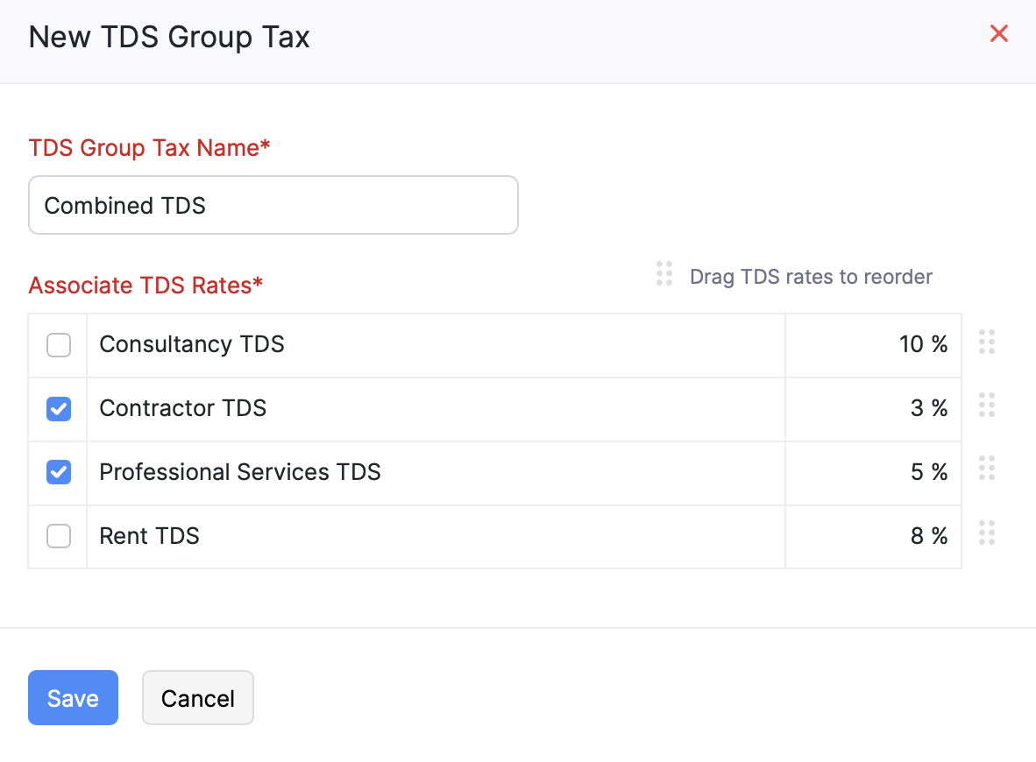Click the TDS Group Tax Name label
Screen dimensions: 1036x762
point(149,148)
